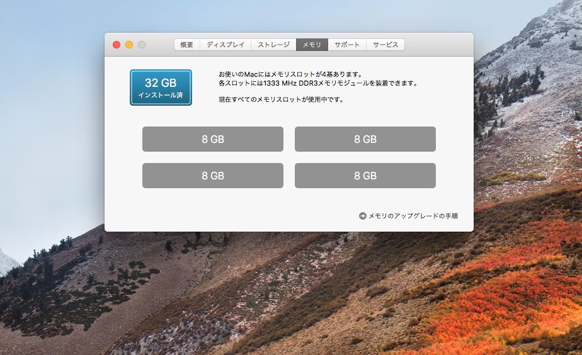Open the サービス tab
The image size is (582, 355).
[x=385, y=45]
